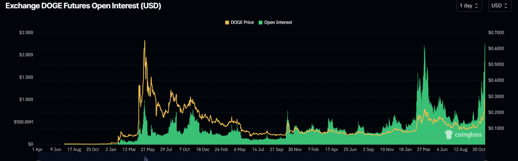Open the '1 day' interval dropdown
The width and height of the screenshot is (518, 161).
pyautogui.click(x=469, y=6)
